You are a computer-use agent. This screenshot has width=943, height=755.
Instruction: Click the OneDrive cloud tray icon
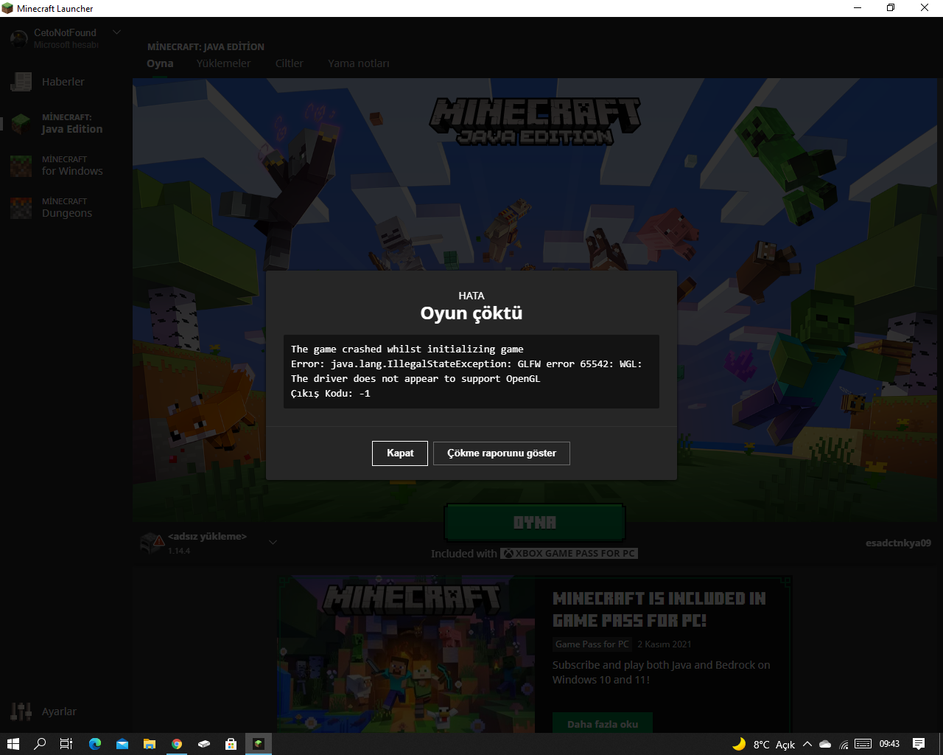tap(825, 744)
